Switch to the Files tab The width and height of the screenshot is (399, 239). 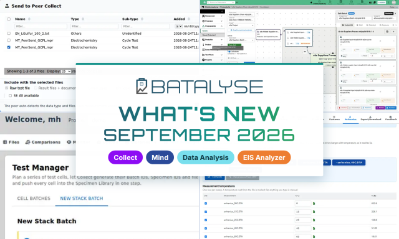coord(11,142)
